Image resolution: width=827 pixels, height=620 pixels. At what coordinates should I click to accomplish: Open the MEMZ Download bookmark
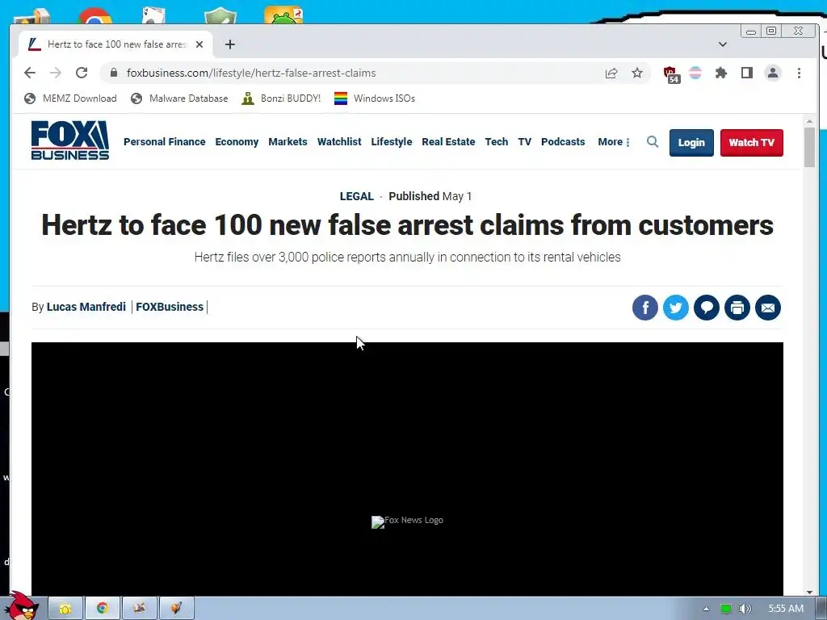71,98
